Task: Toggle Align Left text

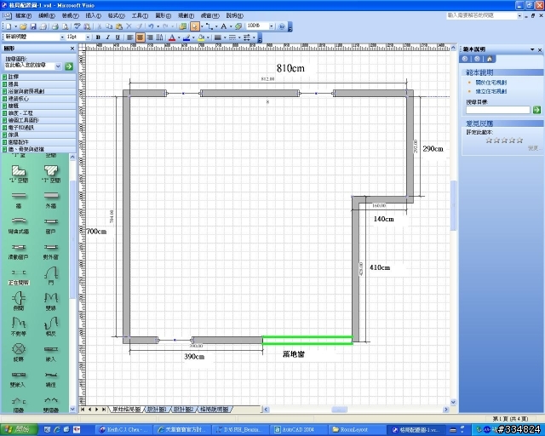Action: coord(130,37)
